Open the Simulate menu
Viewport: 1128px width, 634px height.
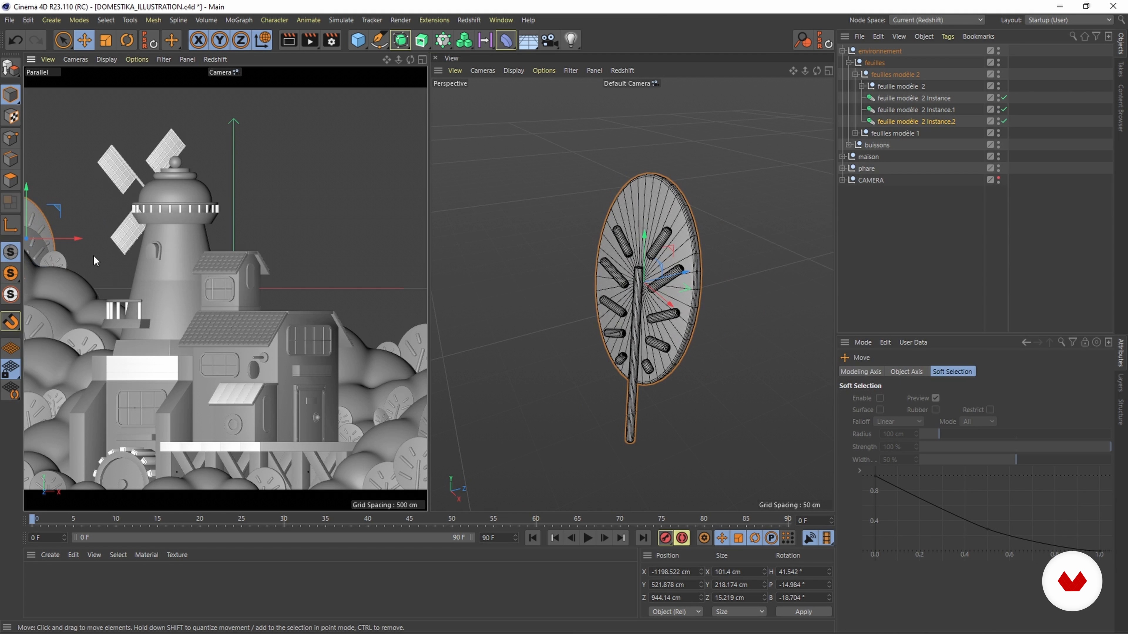pos(341,20)
